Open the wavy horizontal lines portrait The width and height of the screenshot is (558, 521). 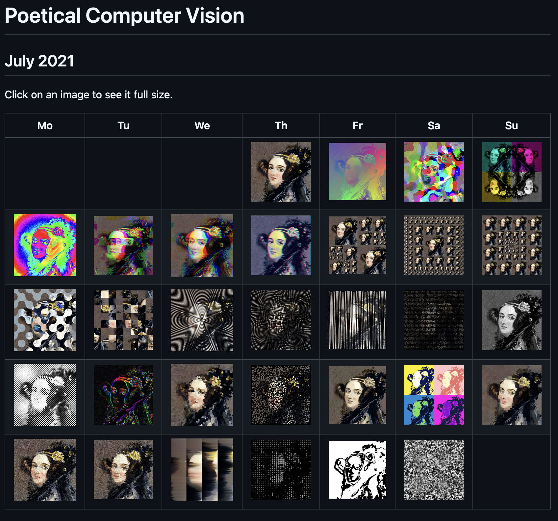[x=357, y=320]
